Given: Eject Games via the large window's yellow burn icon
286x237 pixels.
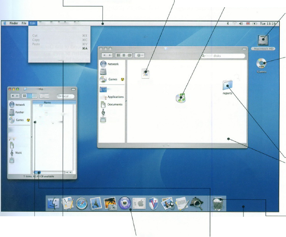Looking at the screenshot, I should (123, 79).
